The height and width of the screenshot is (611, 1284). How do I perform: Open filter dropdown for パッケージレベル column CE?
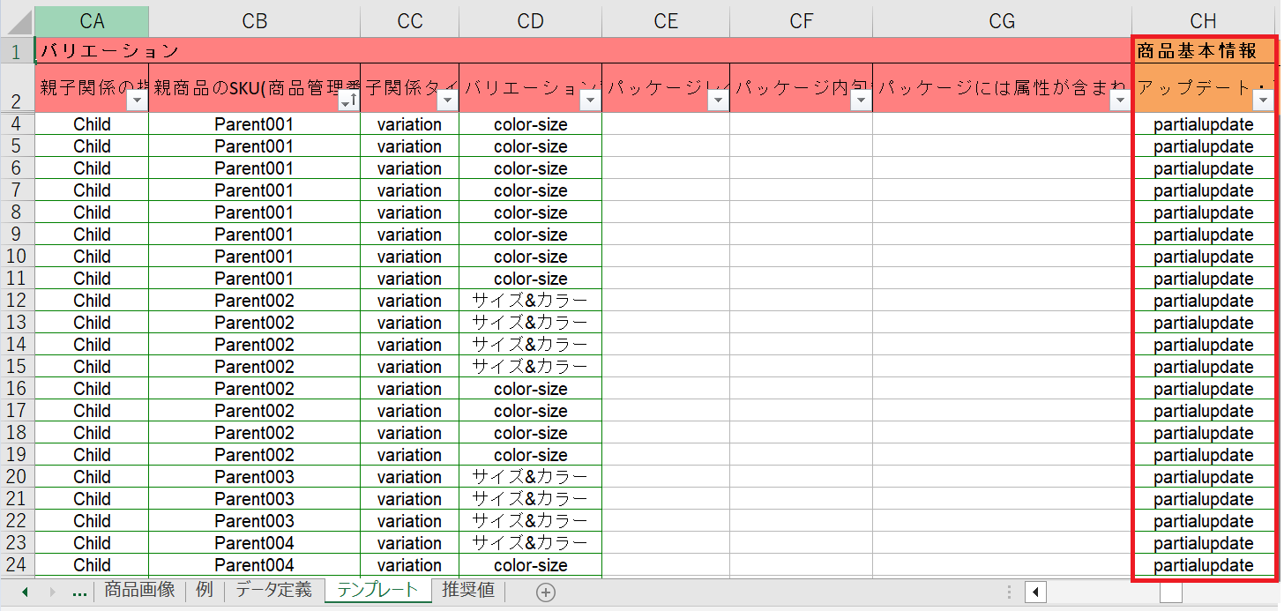pyautogui.click(x=718, y=101)
